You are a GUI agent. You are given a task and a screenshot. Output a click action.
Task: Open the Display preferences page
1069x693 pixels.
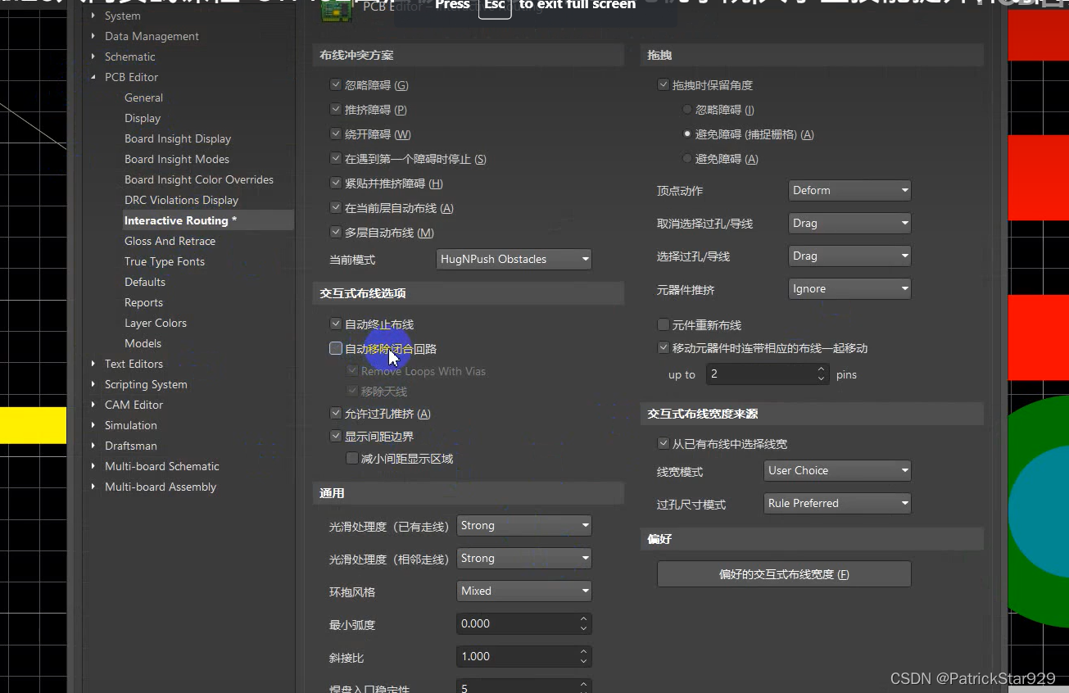(x=143, y=118)
